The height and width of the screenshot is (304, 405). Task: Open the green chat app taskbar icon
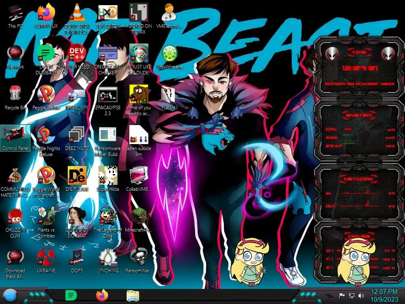71,295
